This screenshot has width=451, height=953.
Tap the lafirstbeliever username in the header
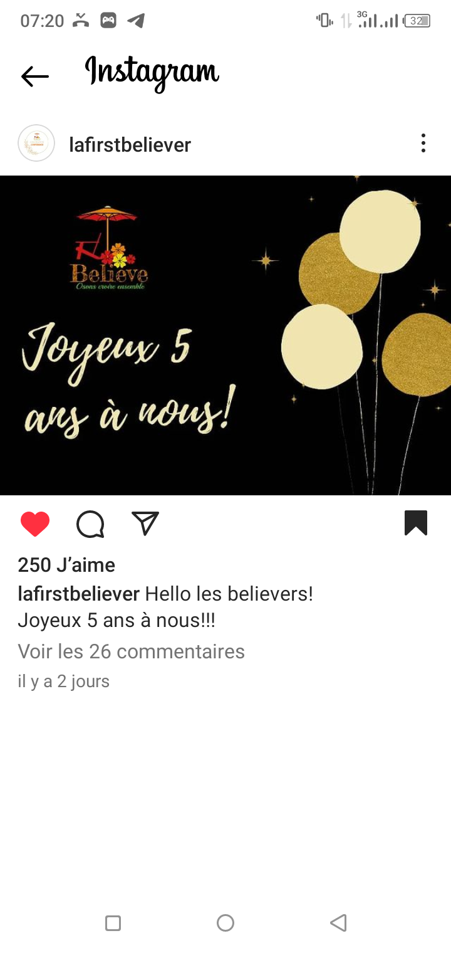point(130,145)
